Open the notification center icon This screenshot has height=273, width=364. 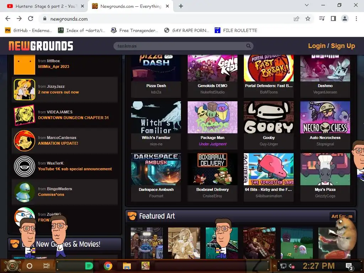(x=349, y=266)
